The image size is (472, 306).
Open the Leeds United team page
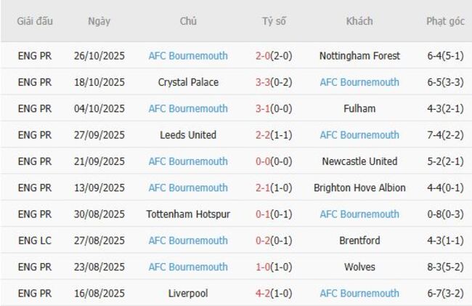(188, 135)
